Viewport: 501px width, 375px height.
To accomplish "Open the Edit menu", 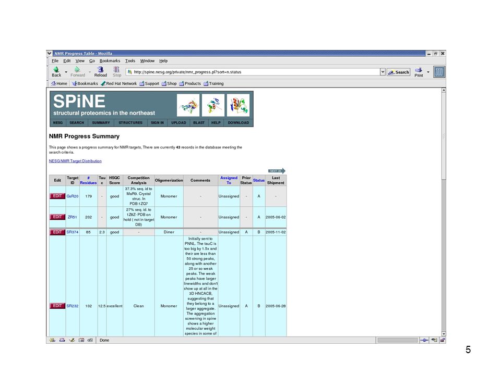I will coord(67,61).
